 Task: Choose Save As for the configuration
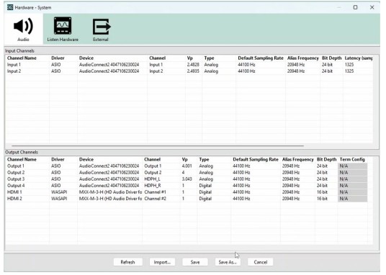click(x=228, y=262)
